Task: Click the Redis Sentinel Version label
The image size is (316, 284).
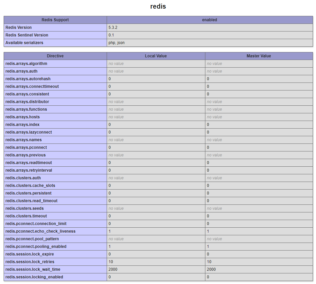Action: click(27, 35)
